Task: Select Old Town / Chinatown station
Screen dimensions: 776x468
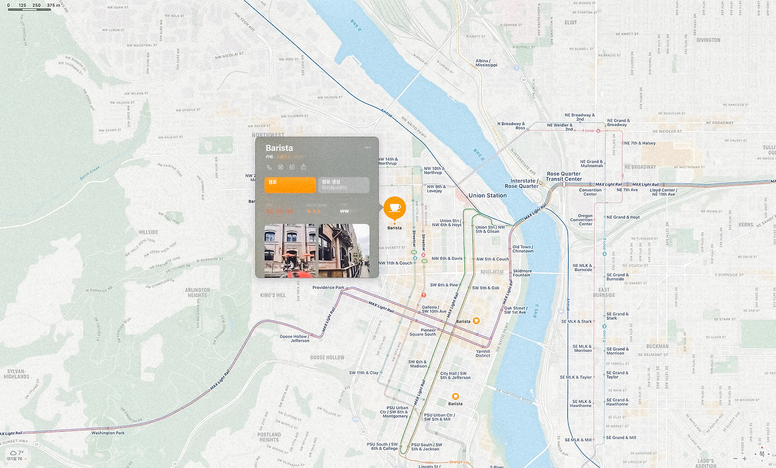Action: tap(523, 249)
